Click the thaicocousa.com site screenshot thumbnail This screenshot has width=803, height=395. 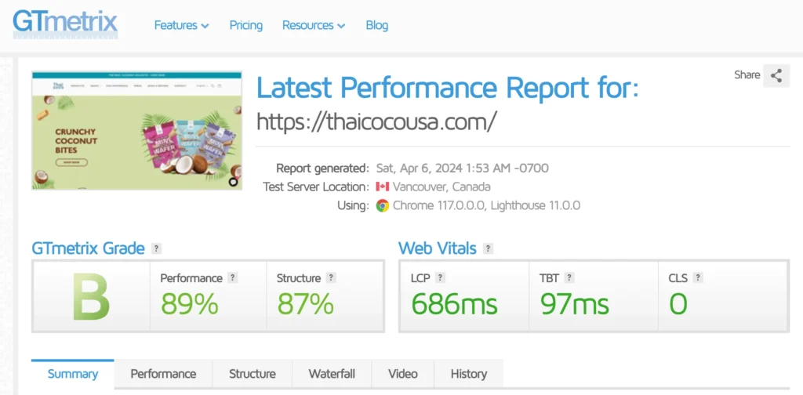tap(137, 130)
